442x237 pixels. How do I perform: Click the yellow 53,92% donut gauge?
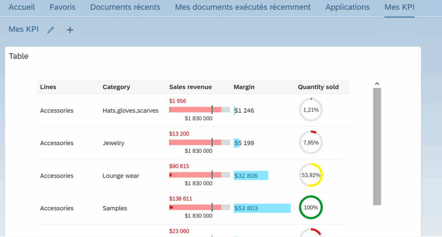click(311, 175)
